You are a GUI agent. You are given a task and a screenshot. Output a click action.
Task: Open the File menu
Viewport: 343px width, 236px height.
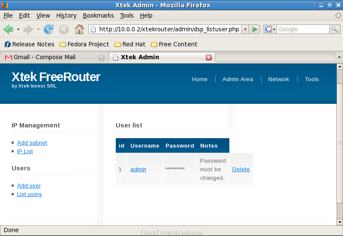[8, 15]
